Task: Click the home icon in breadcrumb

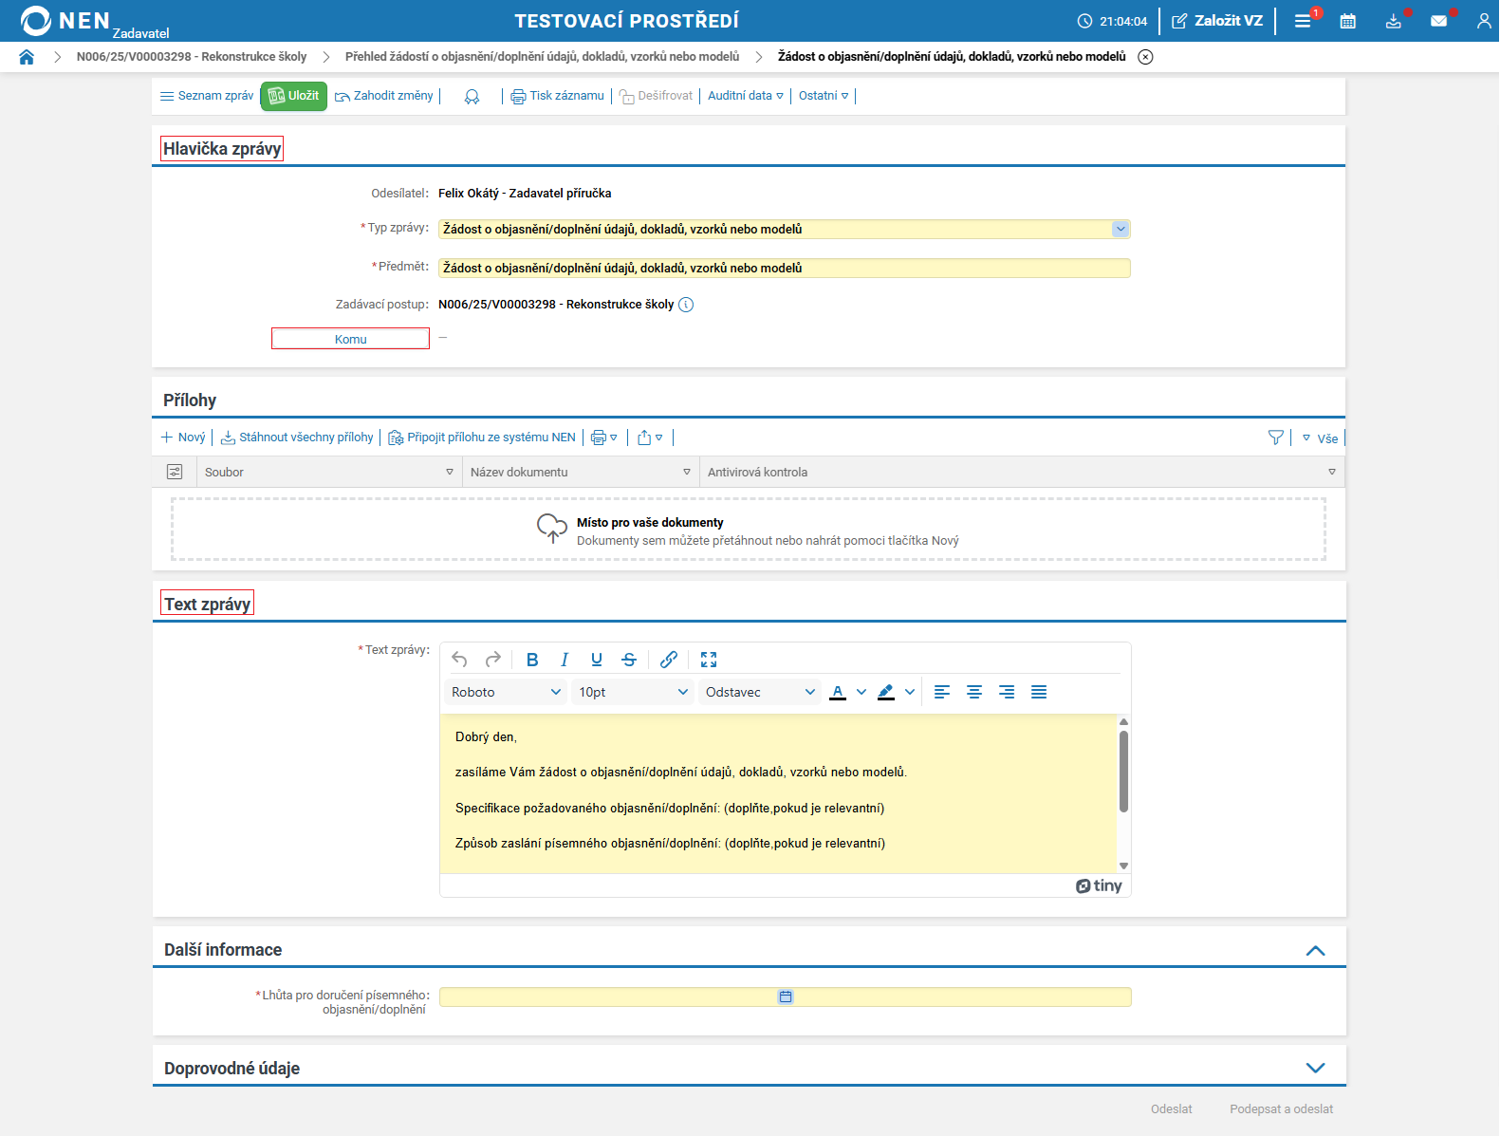Action: click(27, 57)
